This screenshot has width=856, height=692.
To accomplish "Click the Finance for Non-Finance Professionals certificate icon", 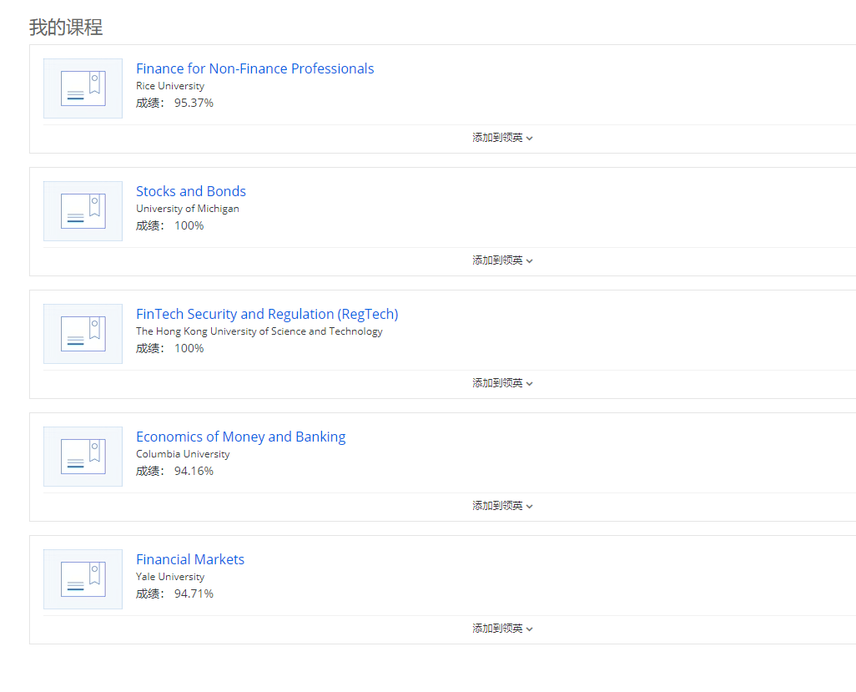I will (x=83, y=88).
